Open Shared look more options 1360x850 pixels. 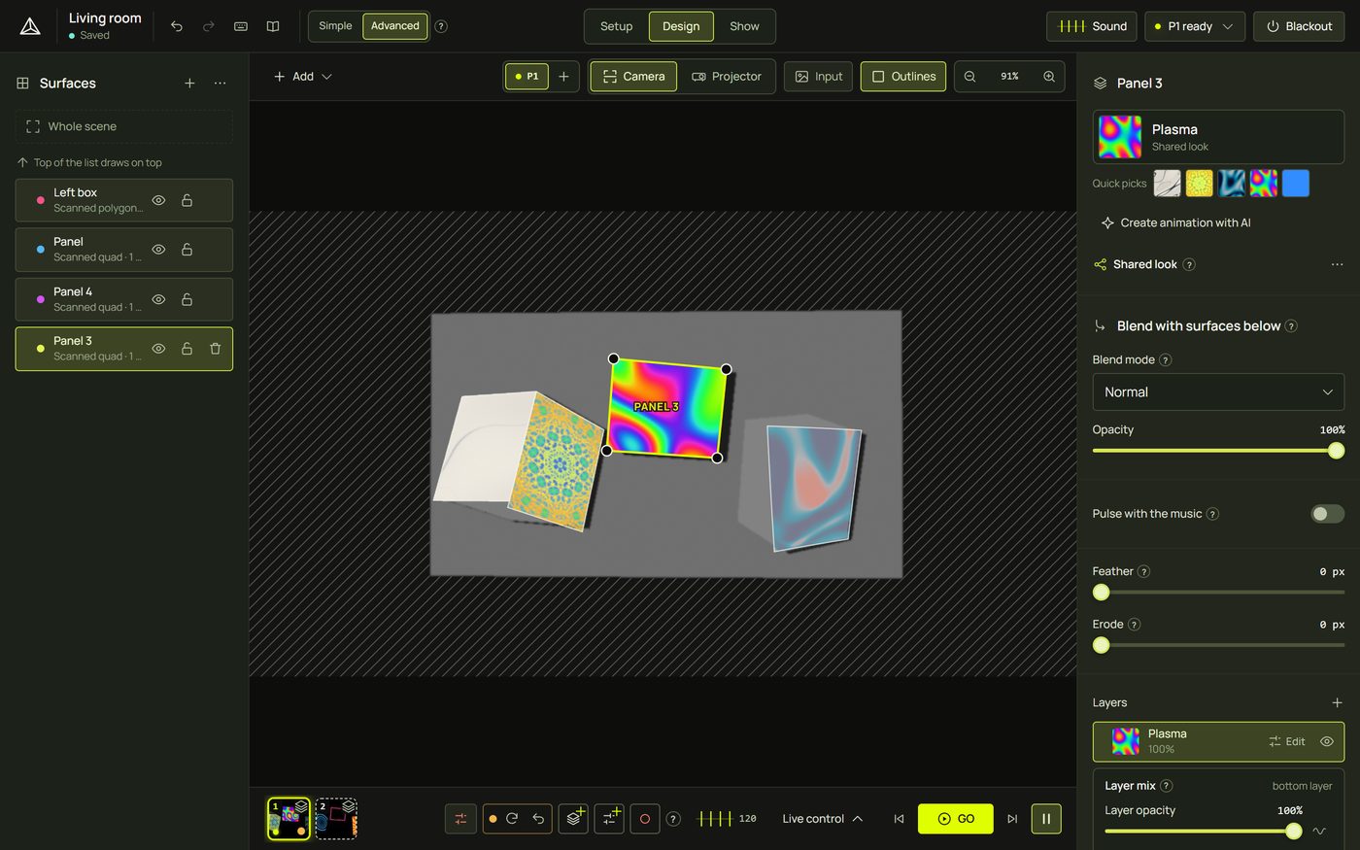1337,264
